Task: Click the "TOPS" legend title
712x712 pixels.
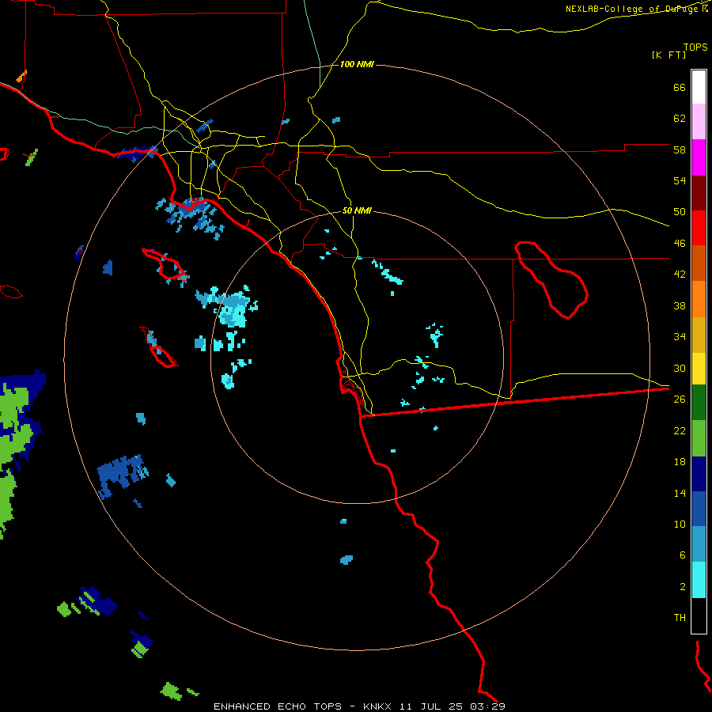Action: (695, 47)
